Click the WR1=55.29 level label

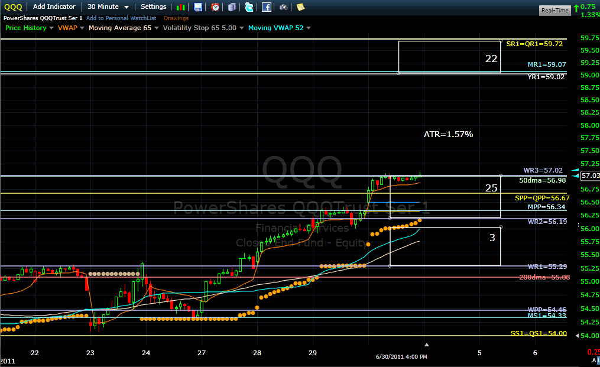pyautogui.click(x=547, y=267)
